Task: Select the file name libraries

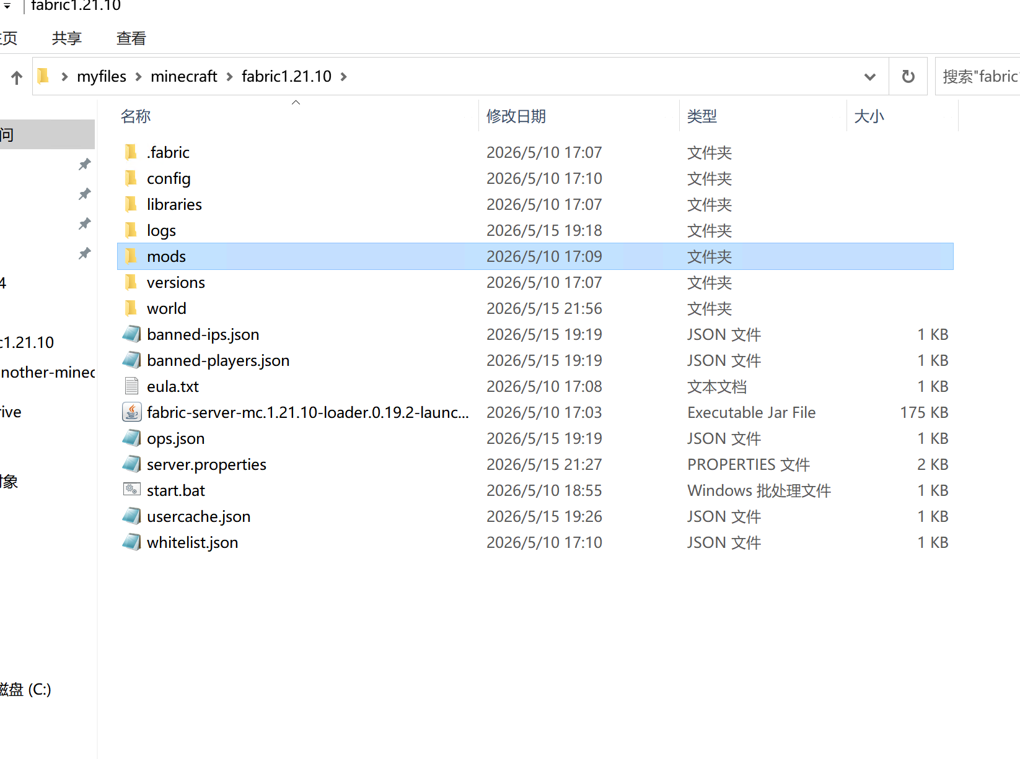Action: (174, 204)
